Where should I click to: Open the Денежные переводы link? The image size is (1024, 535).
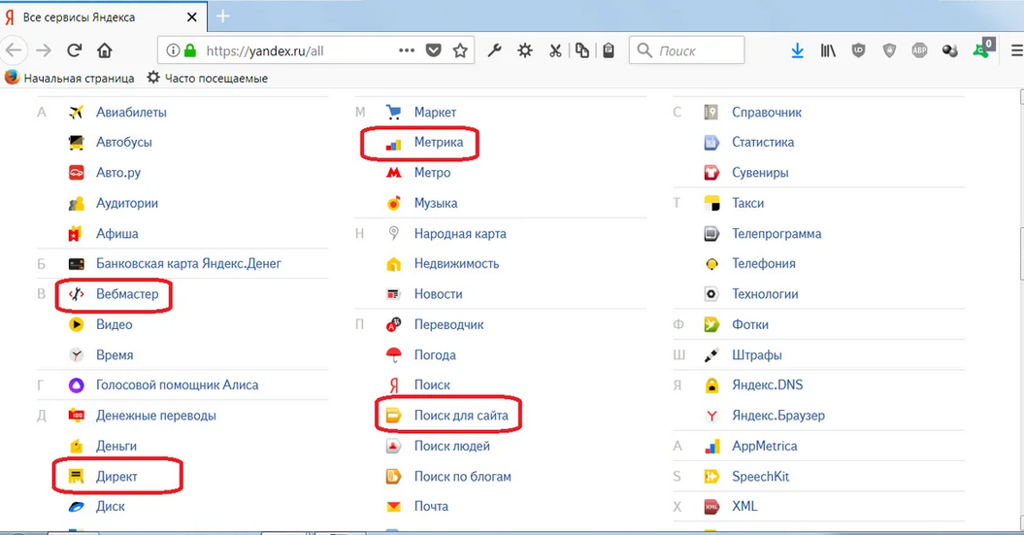pos(156,416)
